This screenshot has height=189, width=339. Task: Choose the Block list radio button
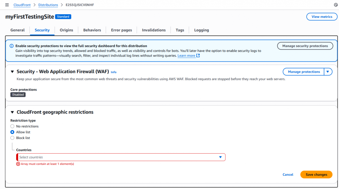[x=12, y=138]
